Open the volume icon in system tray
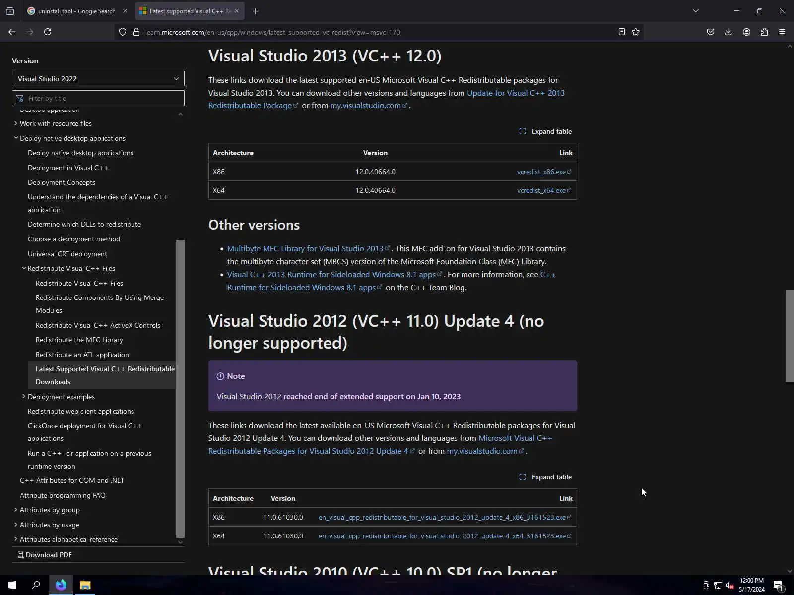 (729, 585)
